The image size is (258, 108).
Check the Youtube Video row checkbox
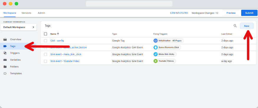pos(45,61)
